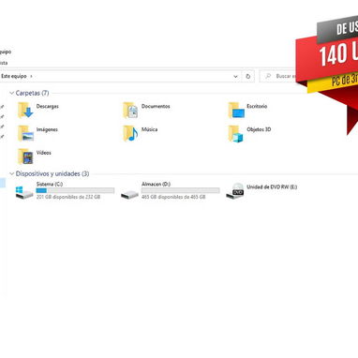The height and width of the screenshot is (358, 358).
Task: Click the Almacen (D:) drive name
Action: 156,184
